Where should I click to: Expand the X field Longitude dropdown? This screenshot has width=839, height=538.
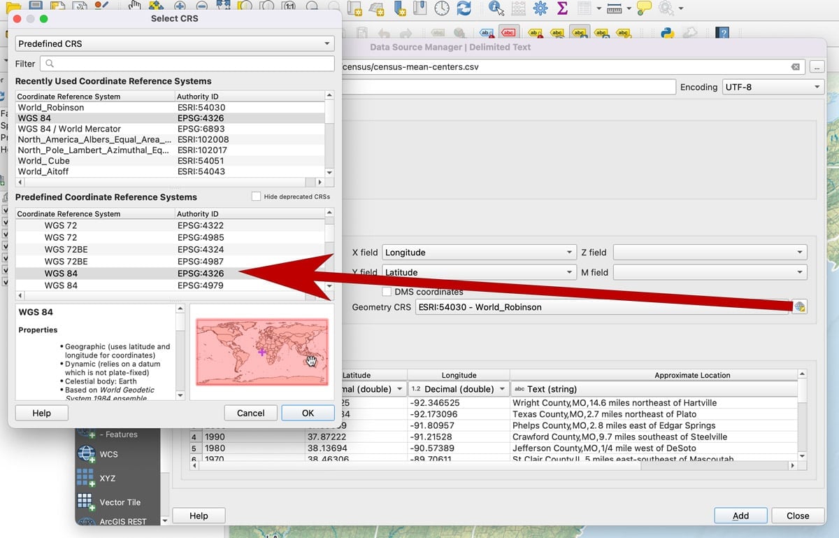479,253
